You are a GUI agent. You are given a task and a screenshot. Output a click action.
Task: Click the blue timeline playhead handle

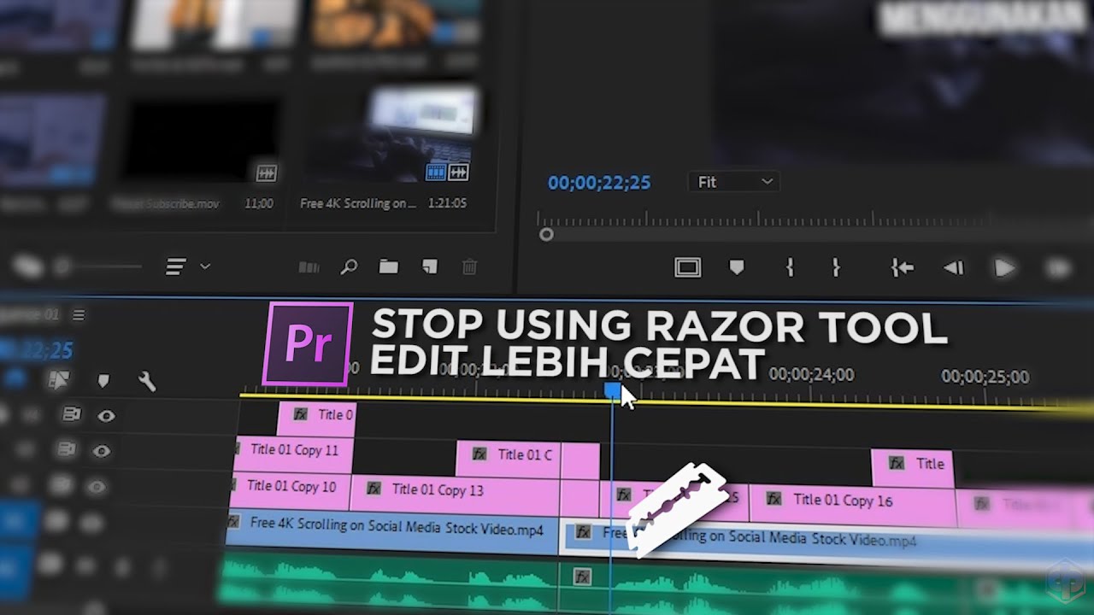(612, 391)
